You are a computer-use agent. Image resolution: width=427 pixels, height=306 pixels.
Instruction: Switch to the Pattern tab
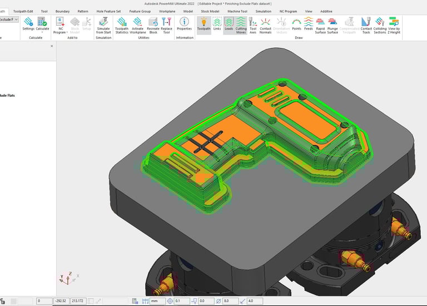point(83,12)
